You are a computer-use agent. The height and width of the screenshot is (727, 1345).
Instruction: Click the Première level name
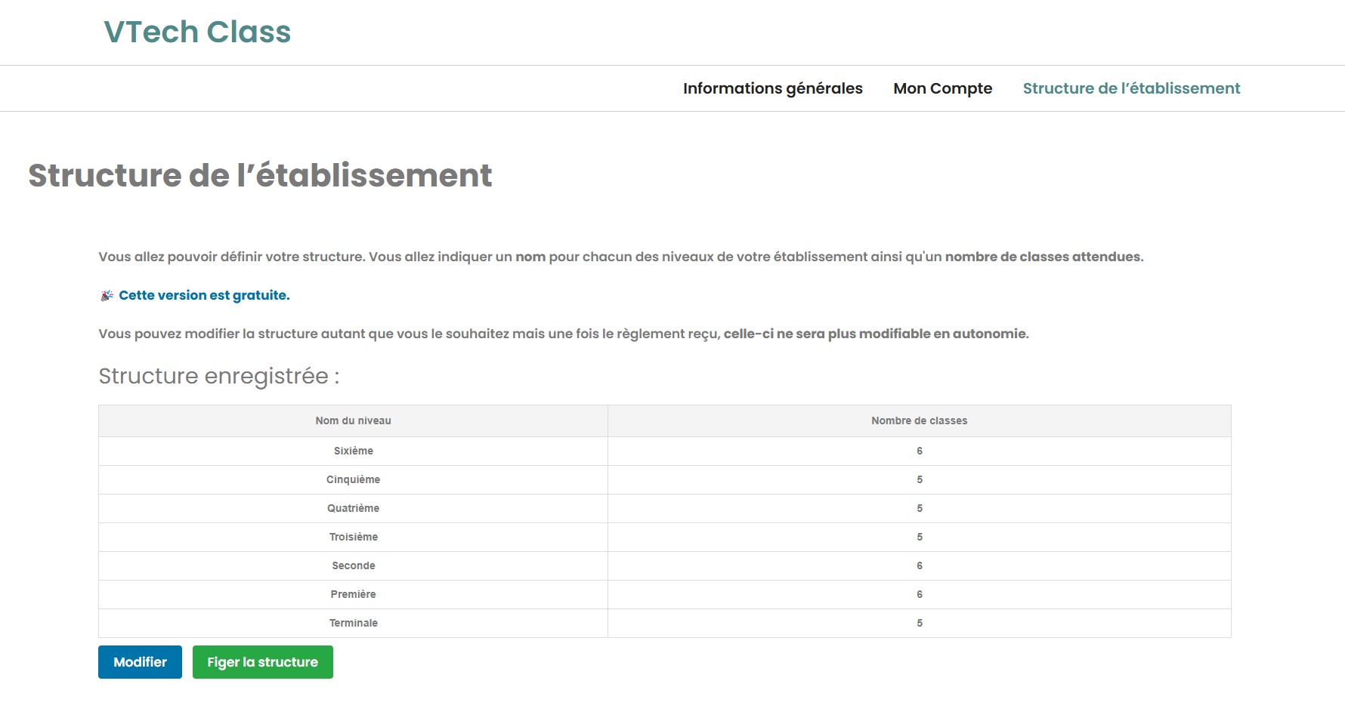pos(353,594)
